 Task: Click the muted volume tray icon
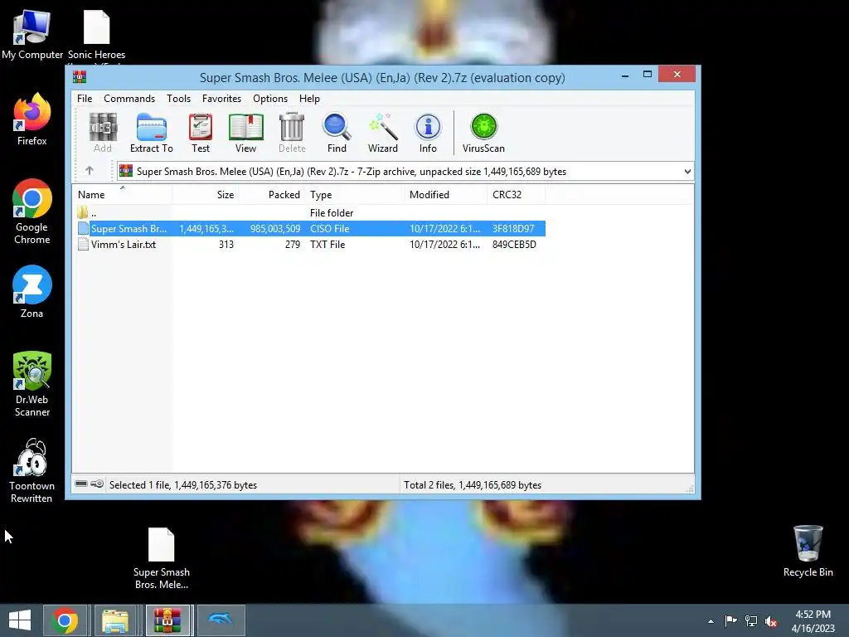[x=771, y=621]
